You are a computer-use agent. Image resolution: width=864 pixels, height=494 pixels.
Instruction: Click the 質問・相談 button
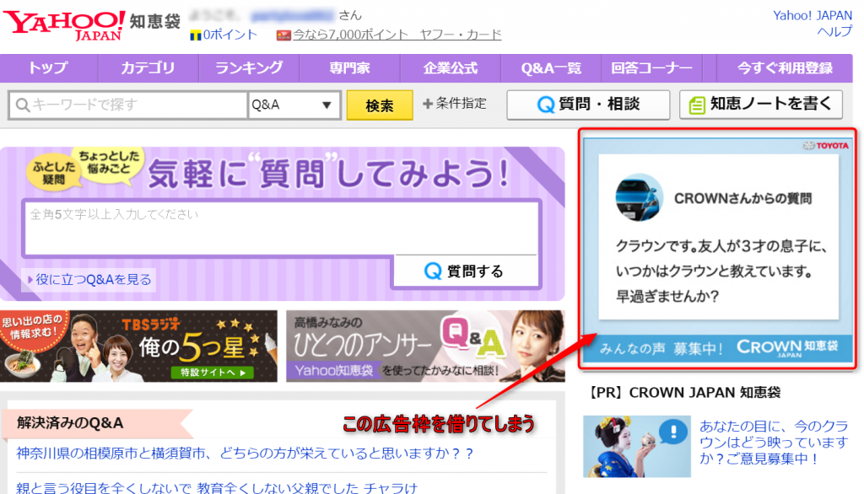pos(588,105)
